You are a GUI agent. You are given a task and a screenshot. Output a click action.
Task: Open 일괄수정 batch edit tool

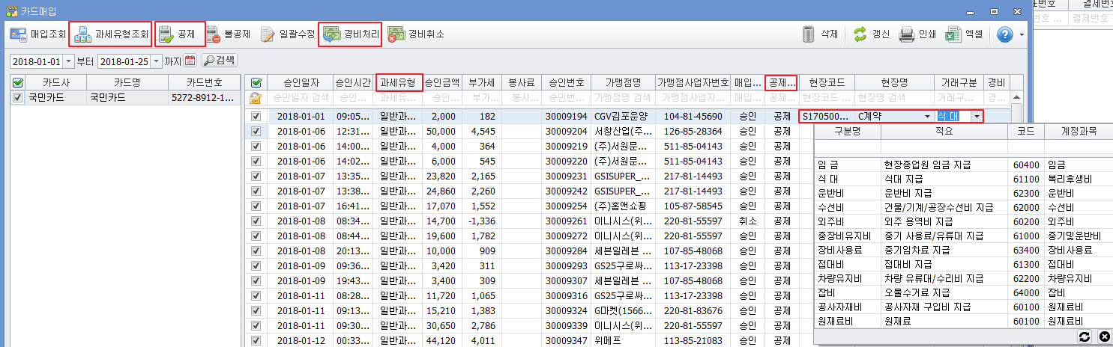click(x=287, y=34)
